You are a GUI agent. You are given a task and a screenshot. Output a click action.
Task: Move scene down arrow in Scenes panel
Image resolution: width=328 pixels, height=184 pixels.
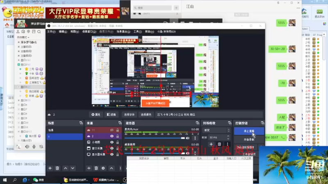point(73,168)
